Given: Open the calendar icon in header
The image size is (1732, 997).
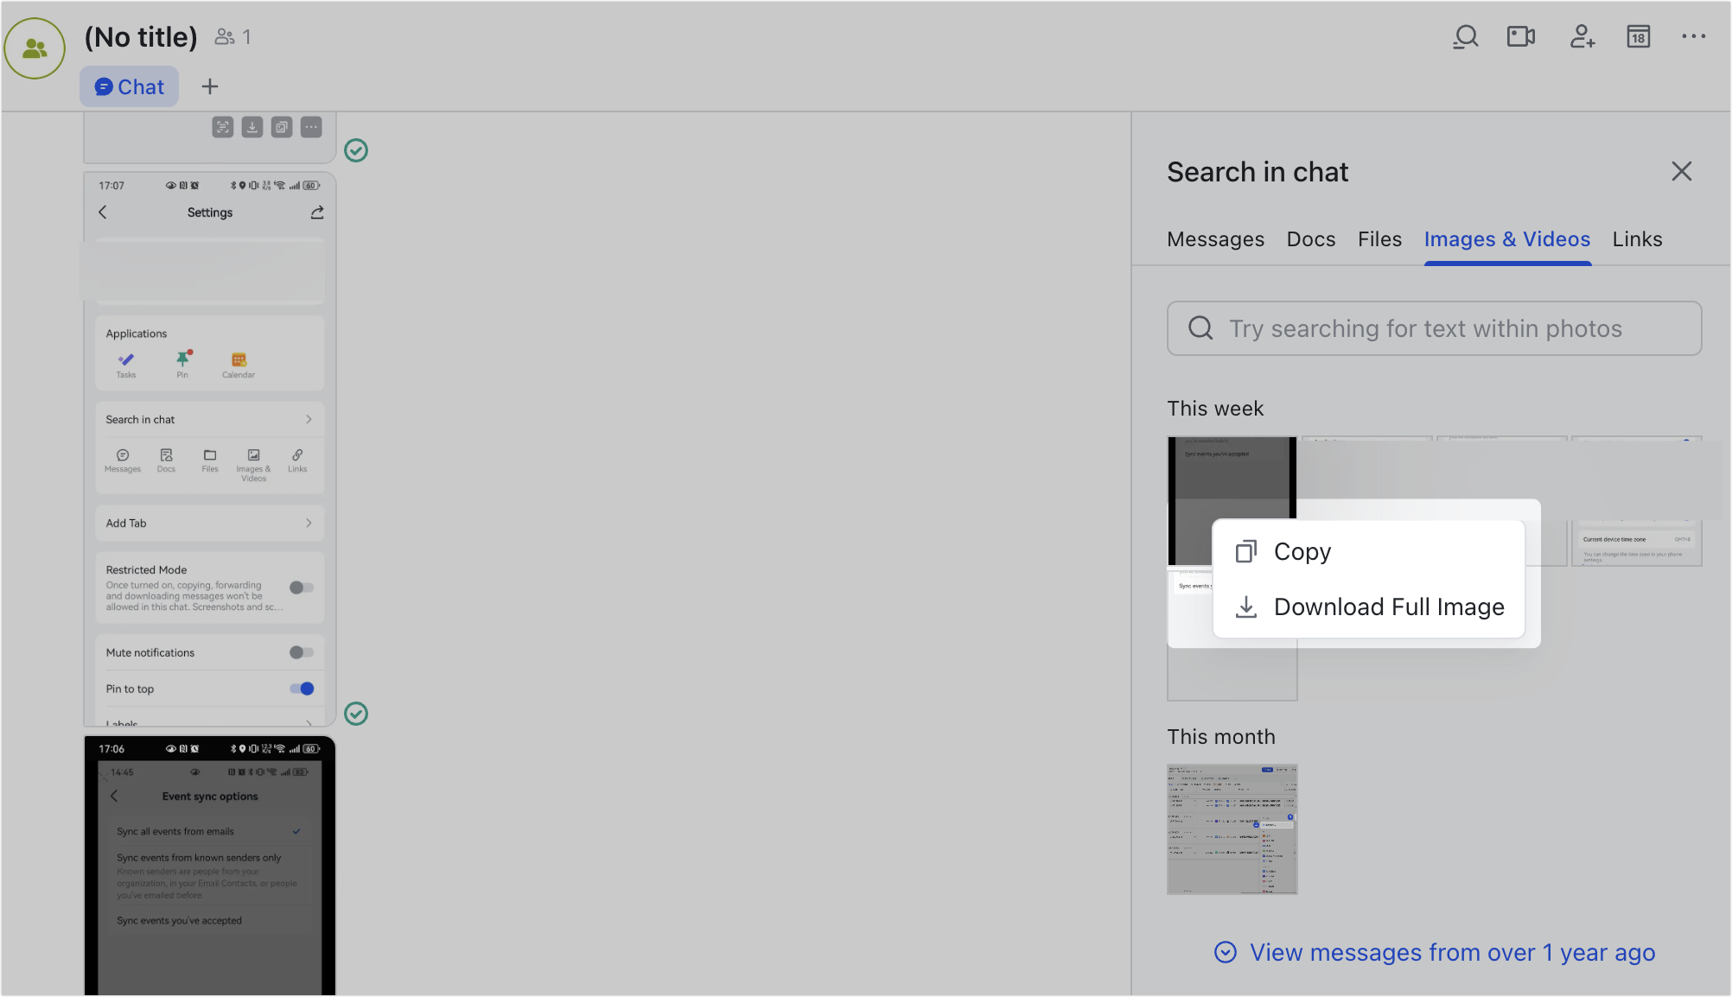Looking at the screenshot, I should click(x=1638, y=37).
